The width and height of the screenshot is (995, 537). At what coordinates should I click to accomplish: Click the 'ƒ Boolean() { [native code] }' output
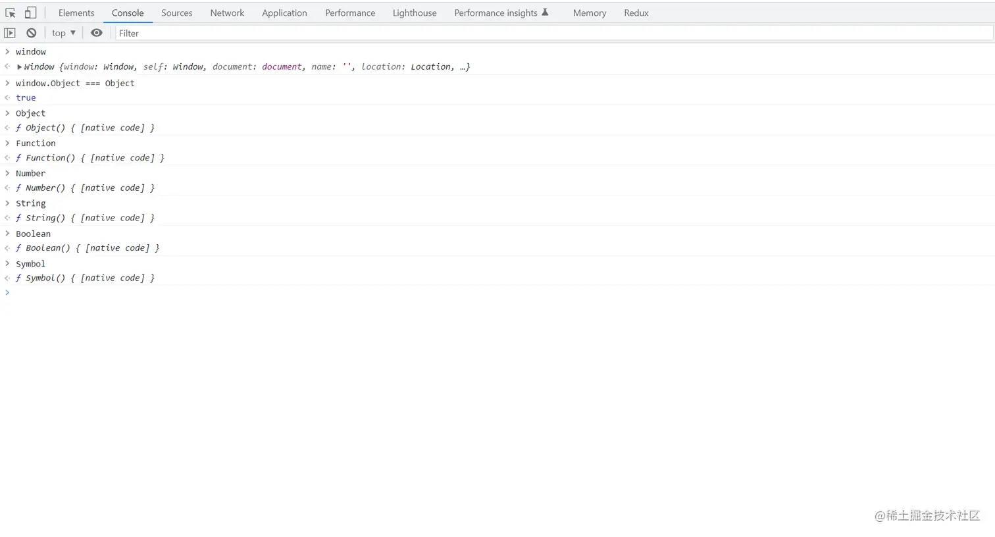pyautogui.click(x=88, y=248)
